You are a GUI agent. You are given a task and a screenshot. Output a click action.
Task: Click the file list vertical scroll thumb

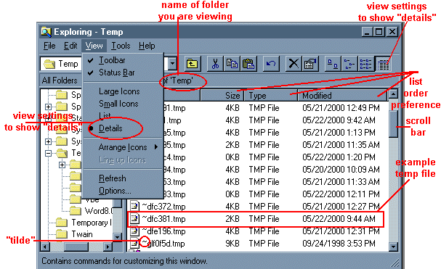click(393, 123)
